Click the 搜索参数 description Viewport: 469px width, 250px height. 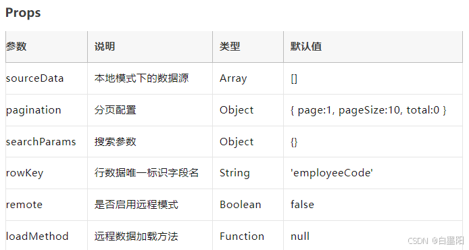[x=115, y=142]
